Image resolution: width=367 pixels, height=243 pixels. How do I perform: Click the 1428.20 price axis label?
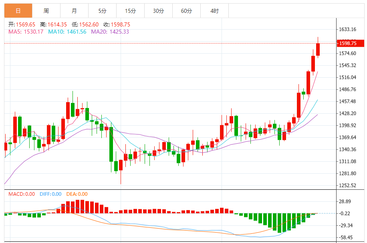(348, 113)
